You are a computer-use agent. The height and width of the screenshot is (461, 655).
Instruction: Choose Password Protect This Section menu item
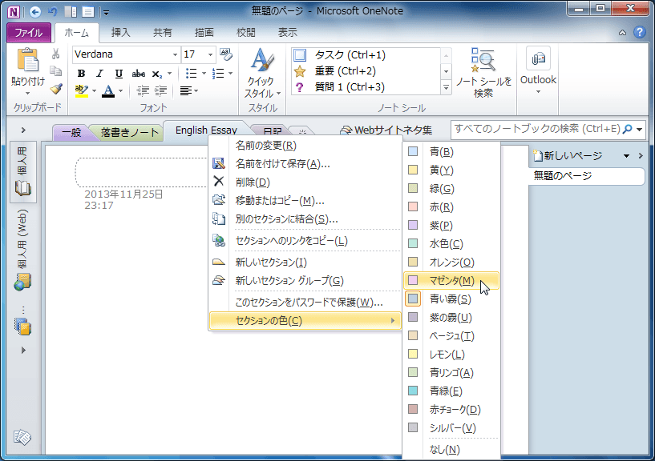click(x=305, y=302)
